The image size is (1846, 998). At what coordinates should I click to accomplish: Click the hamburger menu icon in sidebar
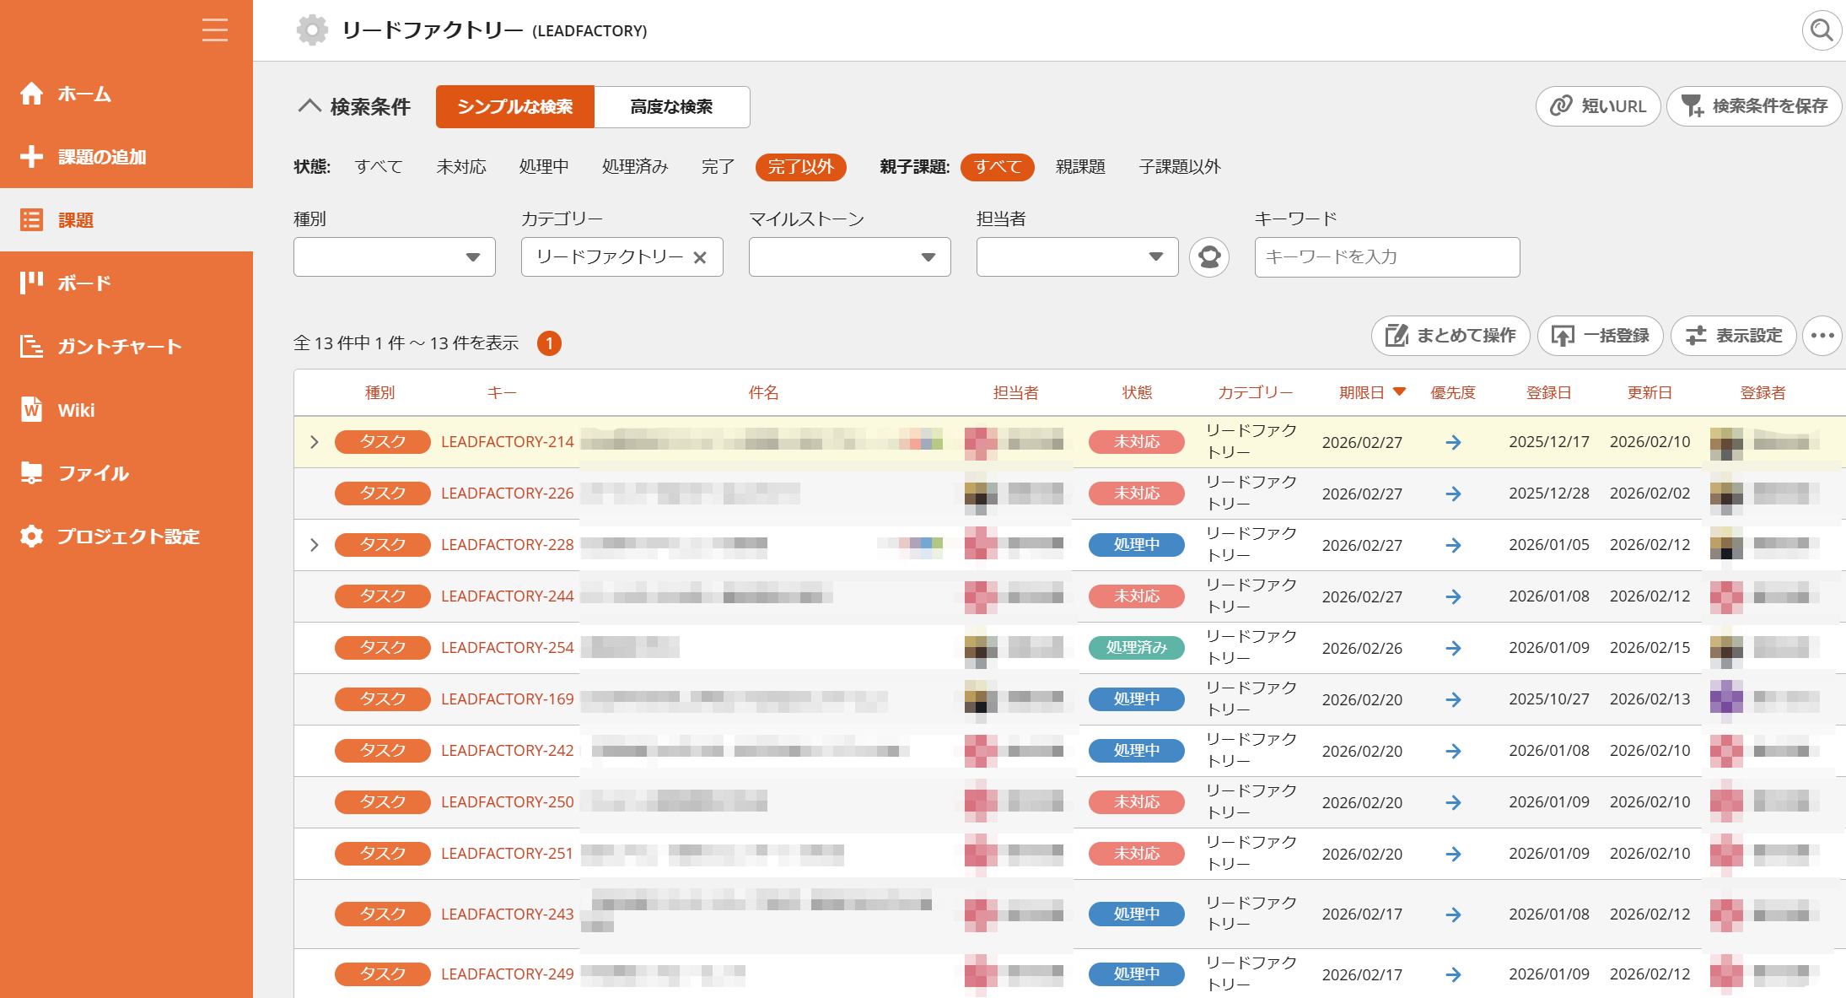pos(215,30)
